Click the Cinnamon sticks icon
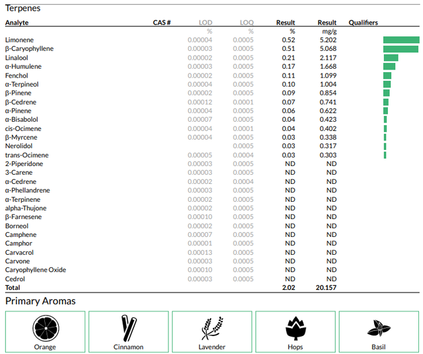The height and width of the screenshot is (354, 423). [129, 328]
